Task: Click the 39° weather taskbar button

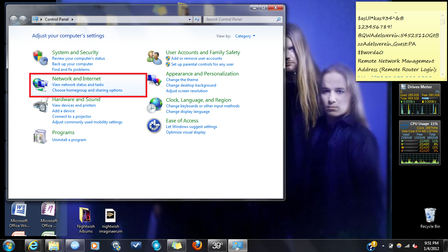Action: 217,245
